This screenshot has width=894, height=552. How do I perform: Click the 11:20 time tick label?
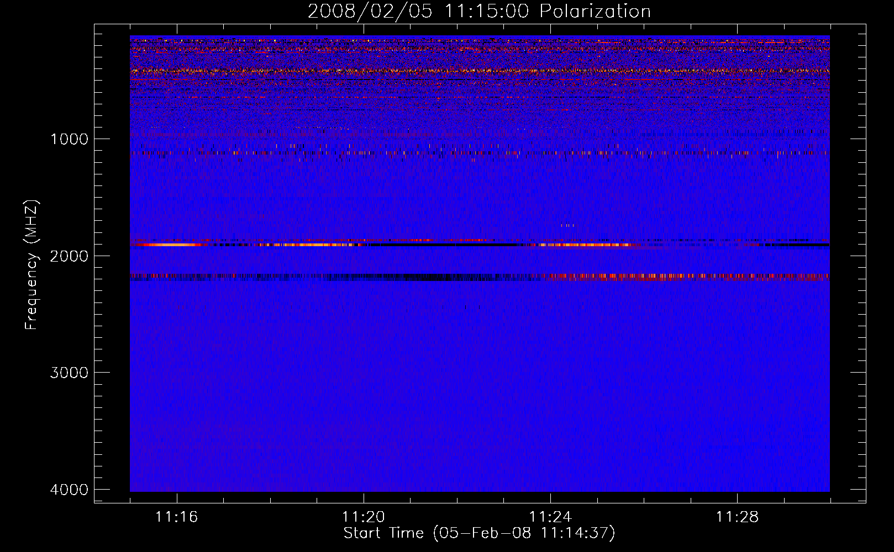(x=363, y=517)
